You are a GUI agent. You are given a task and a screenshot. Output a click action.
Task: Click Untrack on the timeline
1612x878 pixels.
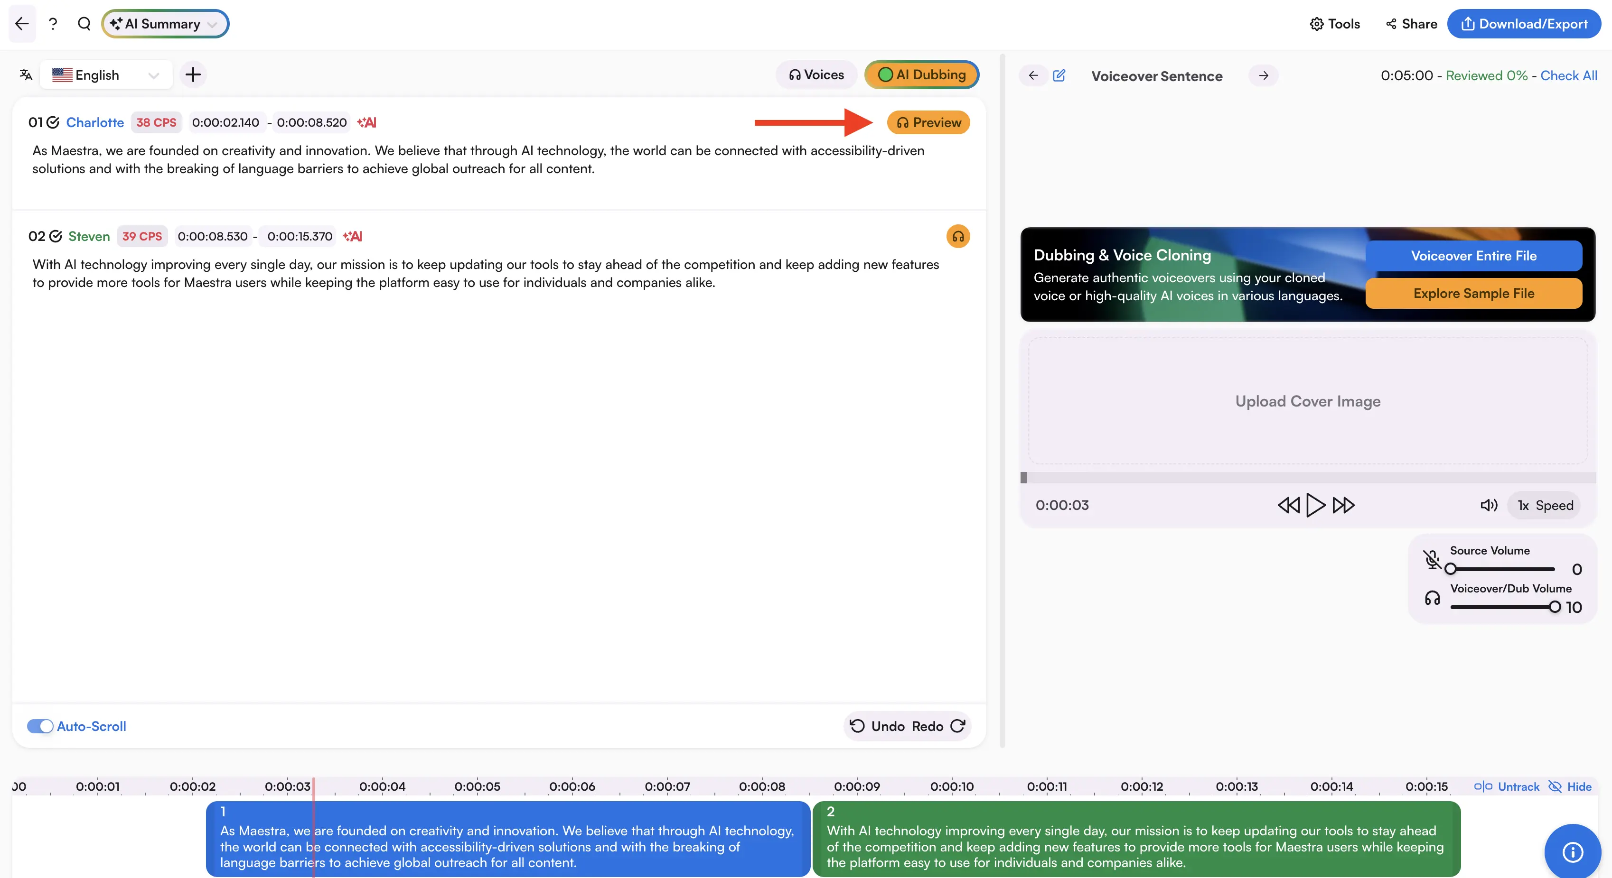tap(1506, 787)
